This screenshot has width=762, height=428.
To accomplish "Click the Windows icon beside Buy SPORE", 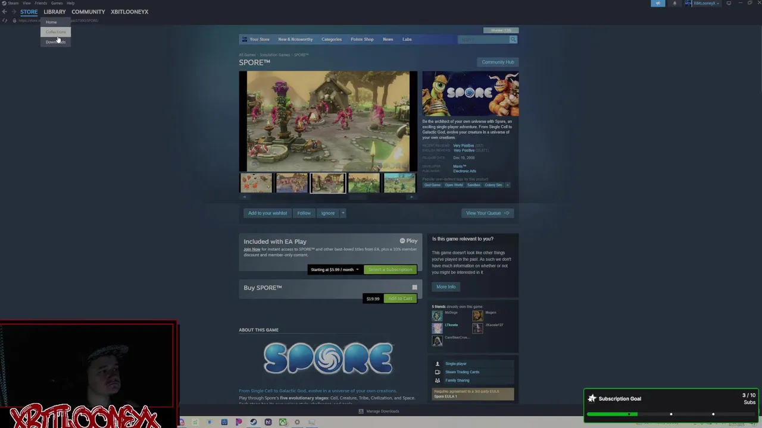I will click(x=414, y=288).
